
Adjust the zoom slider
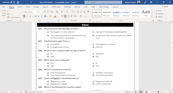click(158, 92)
